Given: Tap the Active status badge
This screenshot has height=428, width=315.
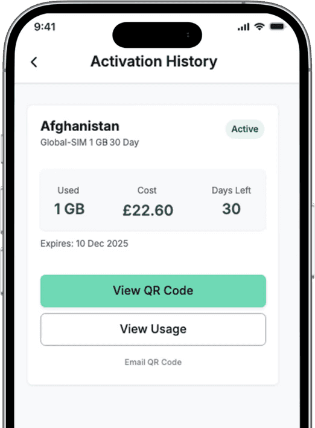Looking at the screenshot, I should coord(244,129).
